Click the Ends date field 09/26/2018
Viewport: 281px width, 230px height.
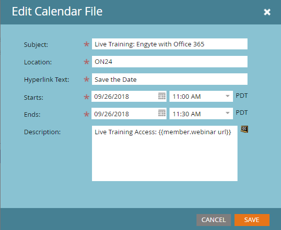click(x=129, y=114)
